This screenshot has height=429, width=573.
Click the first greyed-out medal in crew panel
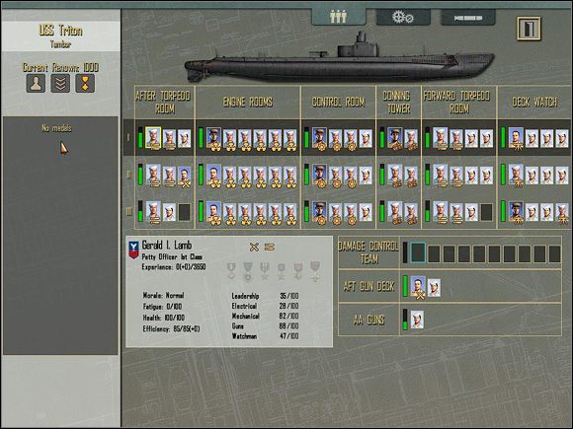coord(231,271)
